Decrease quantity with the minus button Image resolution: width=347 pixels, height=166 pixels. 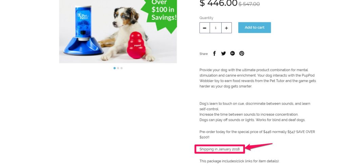pyautogui.click(x=205, y=28)
